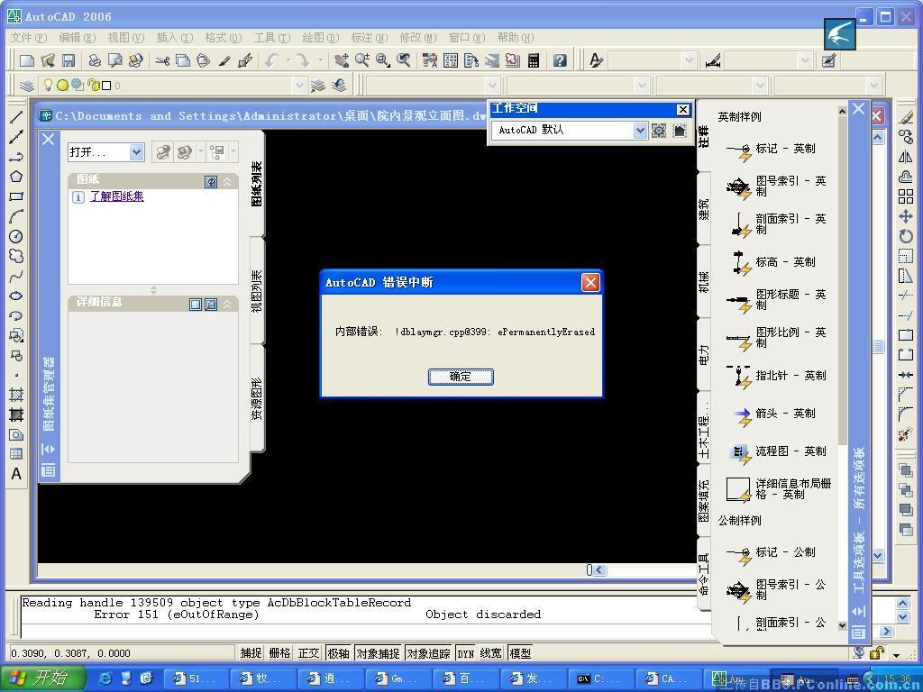Click the Save diskette icon
This screenshot has width=923, height=692.
(x=68, y=60)
